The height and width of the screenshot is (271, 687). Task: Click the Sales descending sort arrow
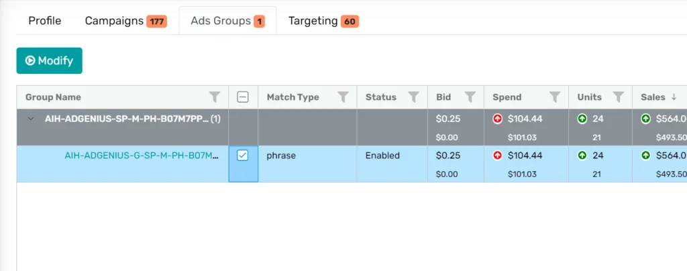tap(674, 97)
